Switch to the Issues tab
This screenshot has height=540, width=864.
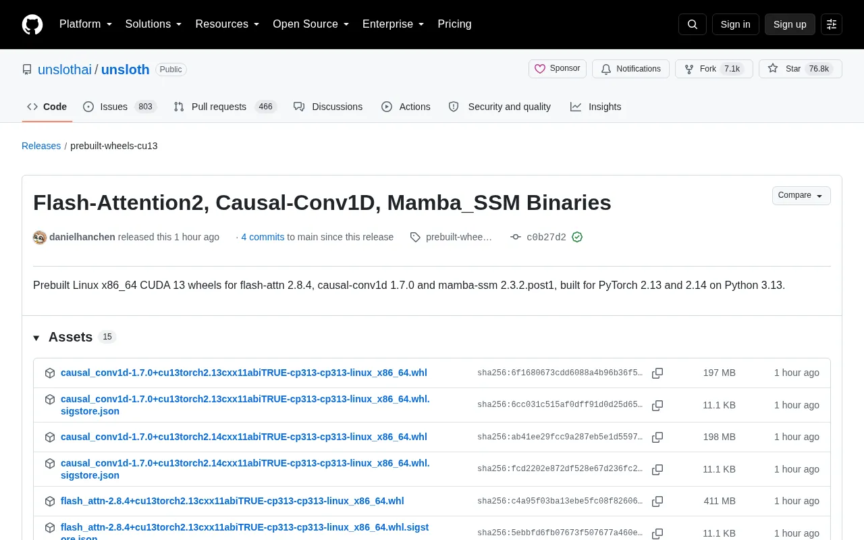click(120, 107)
